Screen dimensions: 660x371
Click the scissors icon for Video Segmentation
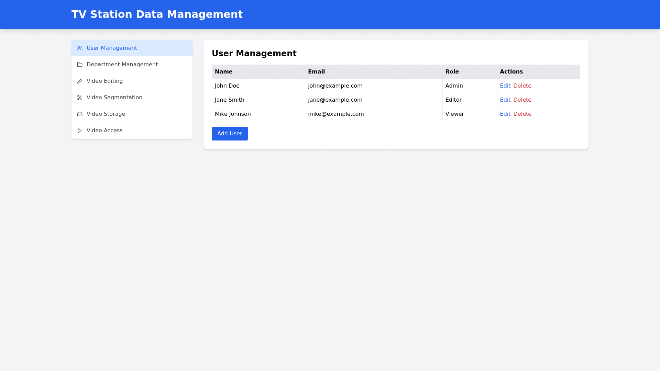tap(79, 98)
